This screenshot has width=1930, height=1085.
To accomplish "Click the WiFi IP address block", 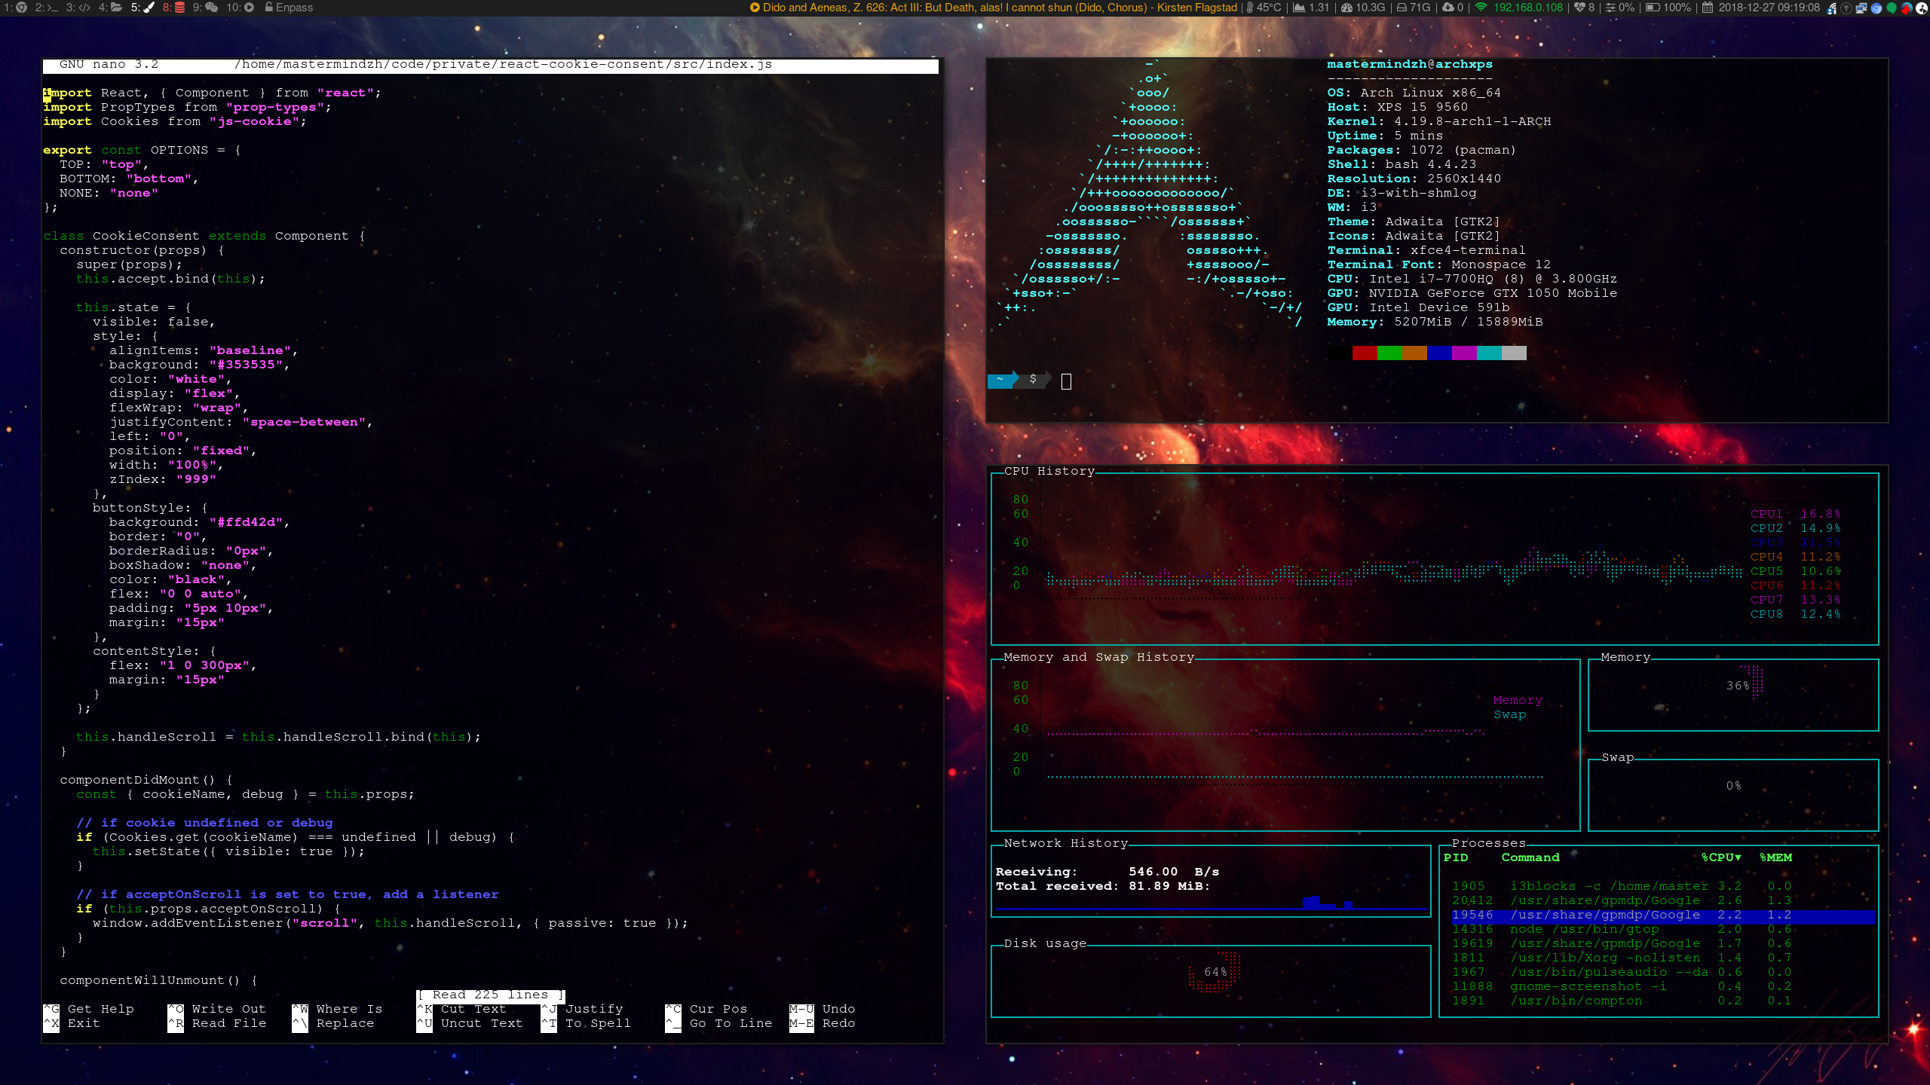I will [x=1519, y=8].
